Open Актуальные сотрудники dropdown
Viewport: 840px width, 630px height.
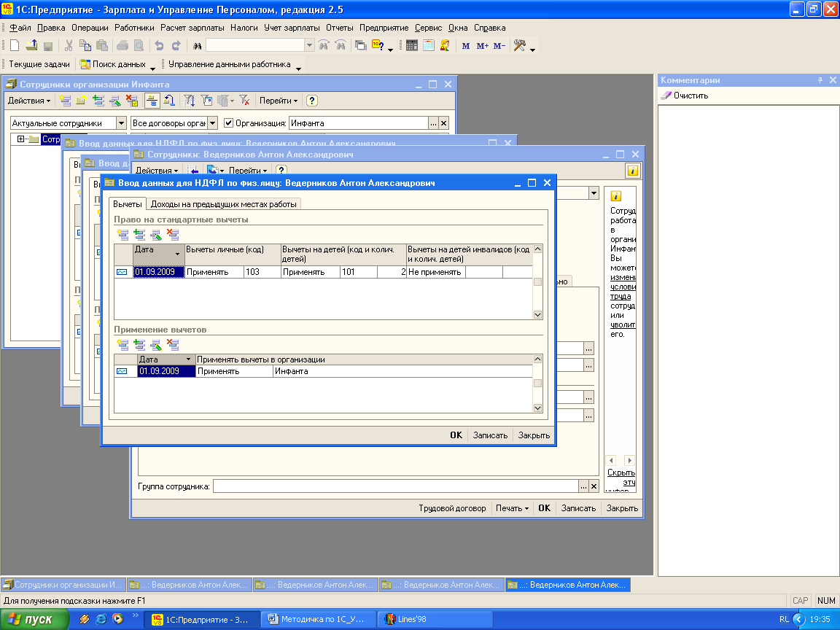[121, 123]
